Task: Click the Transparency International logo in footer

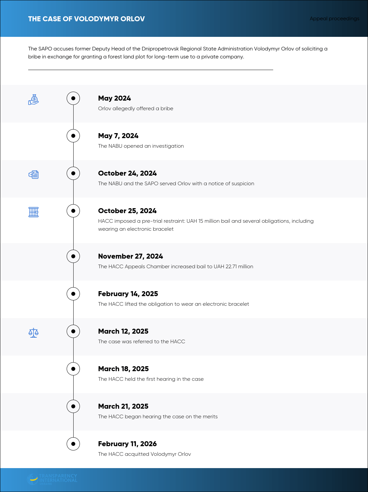Action: pos(52,479)
